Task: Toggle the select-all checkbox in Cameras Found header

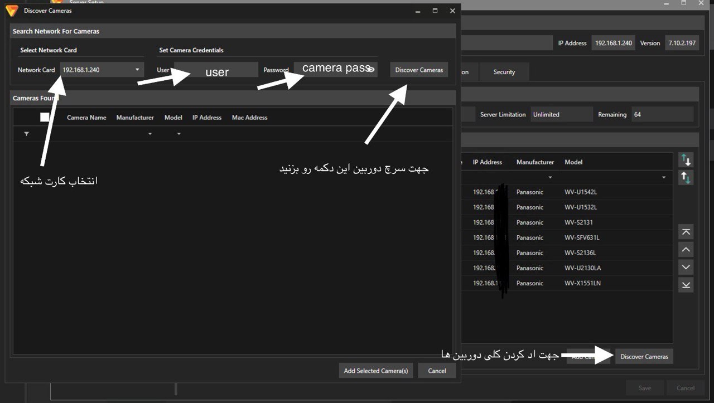Action: pyautogui.click(x=45, y=118)
